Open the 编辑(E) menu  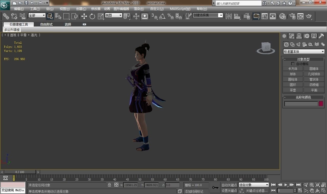pyautogui.click(x=19, y=9)
